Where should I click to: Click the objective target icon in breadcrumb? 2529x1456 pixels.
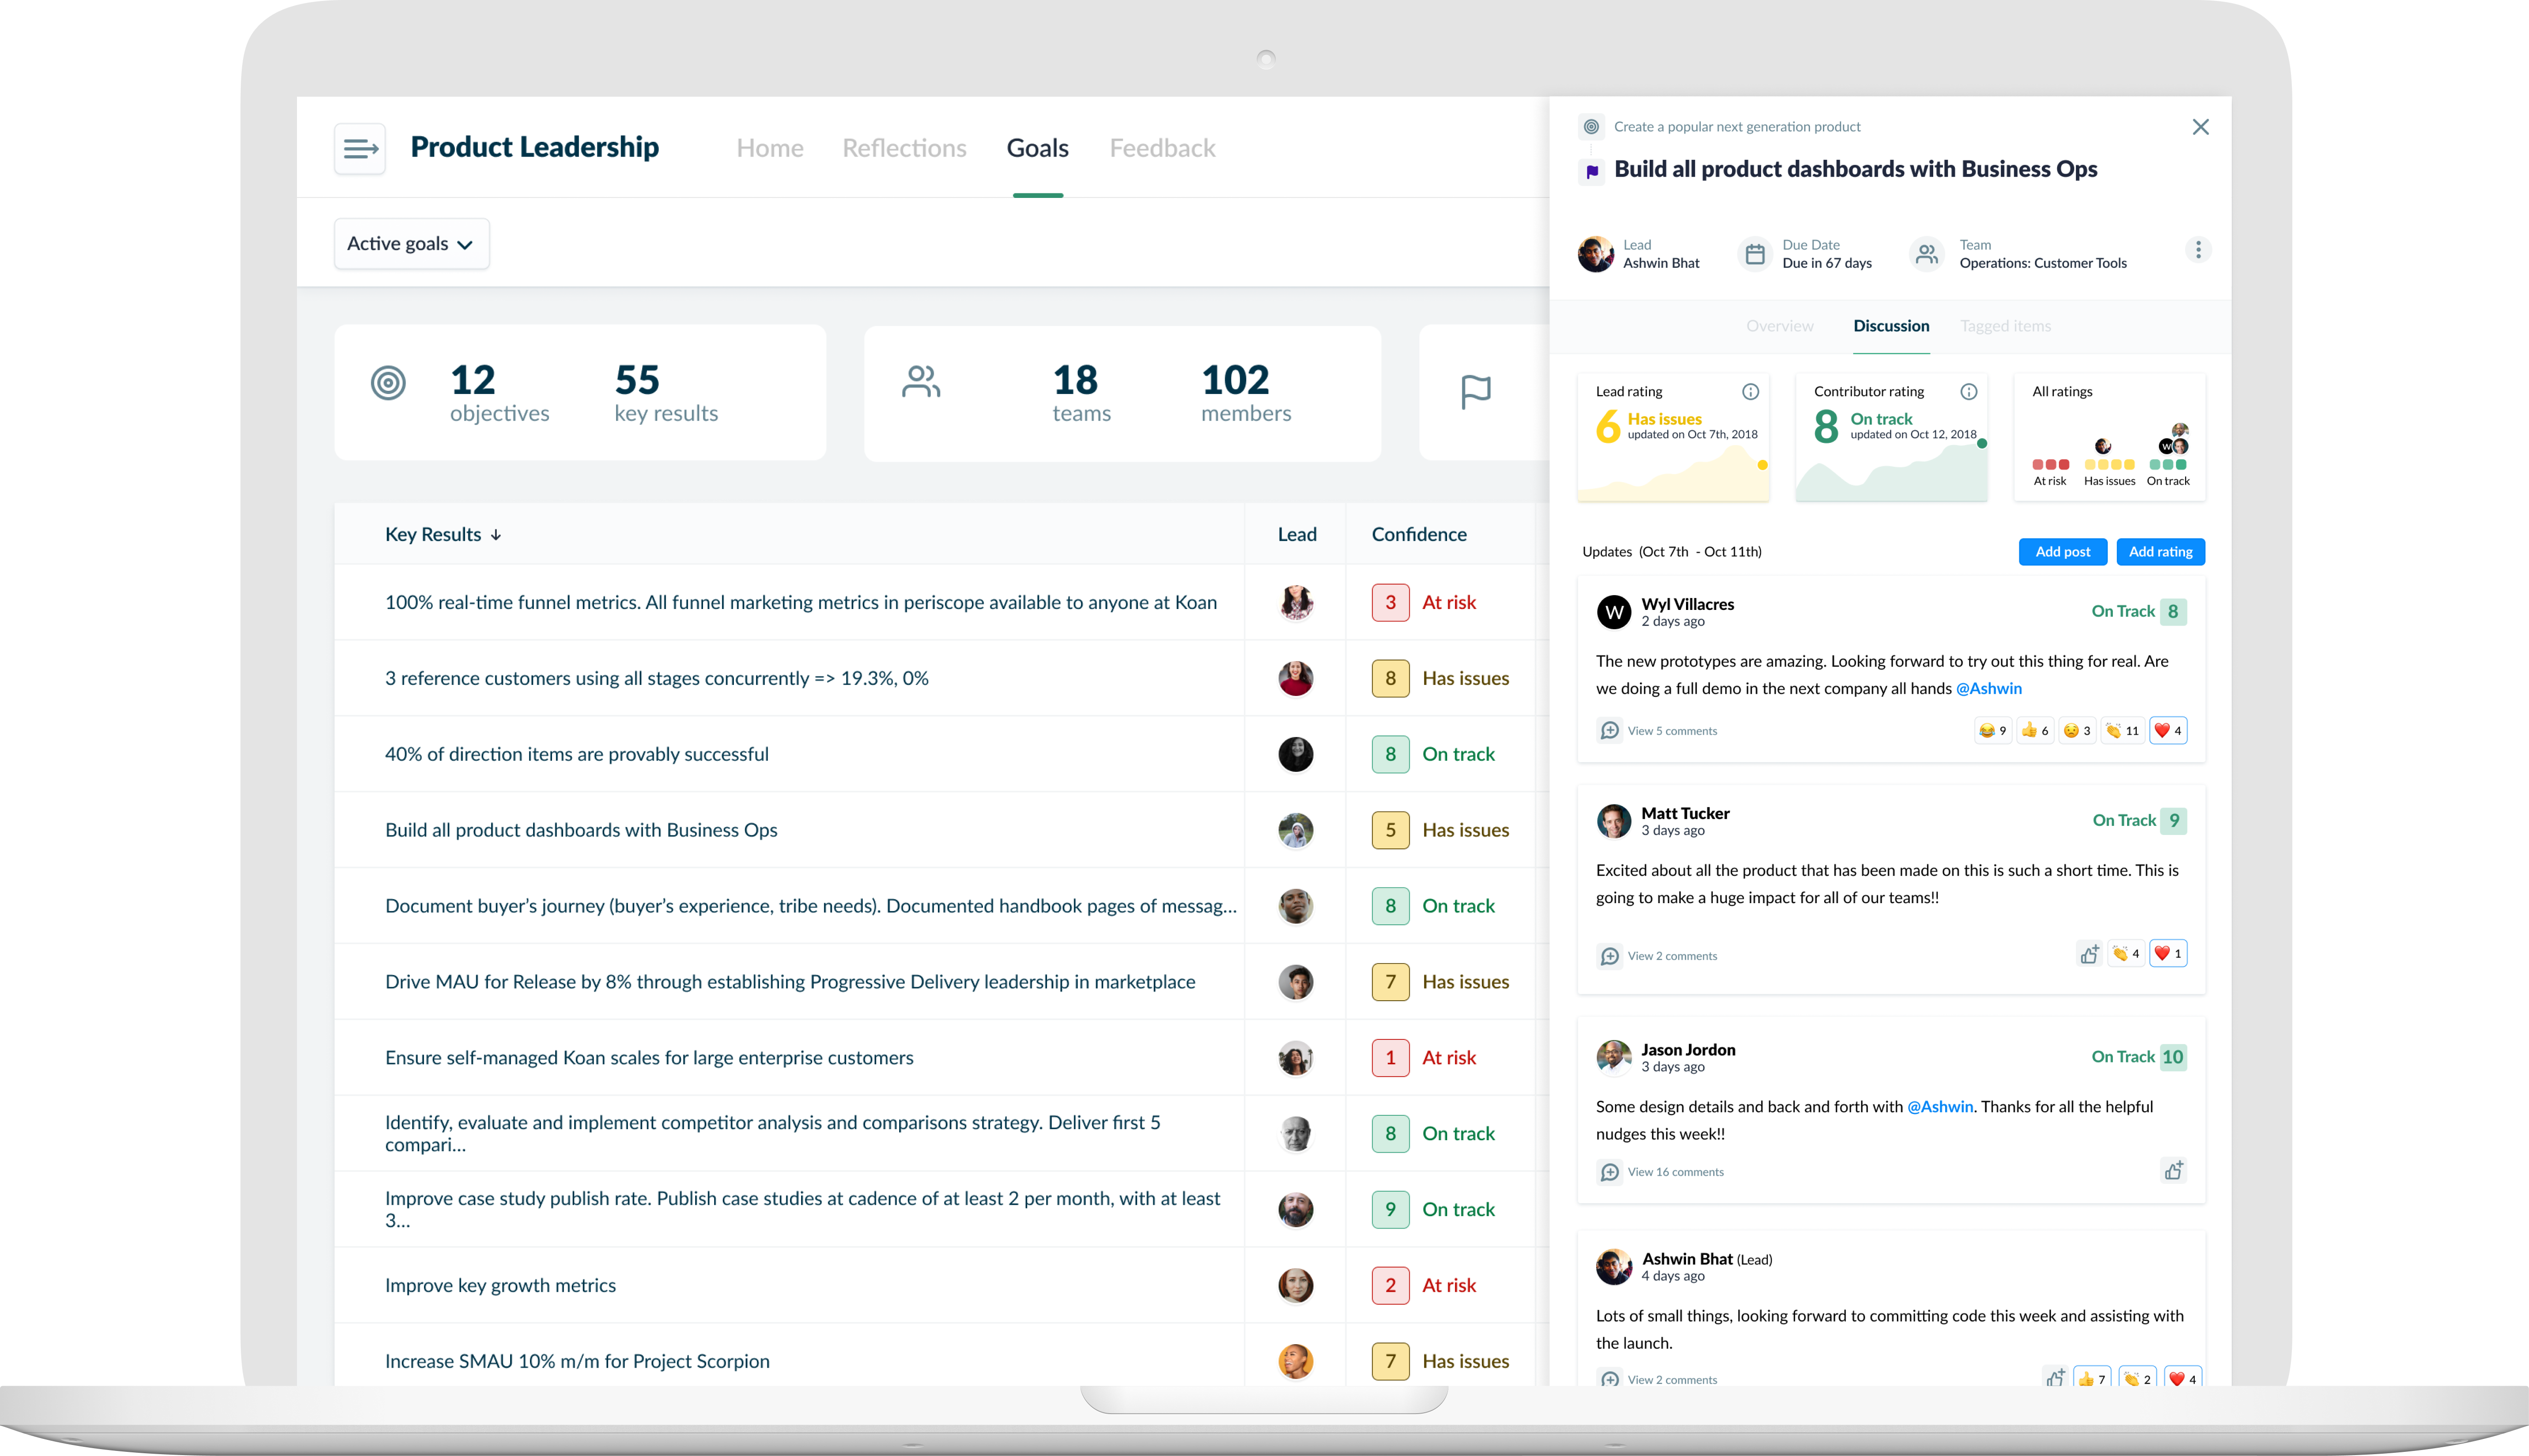click(1592, 127)
